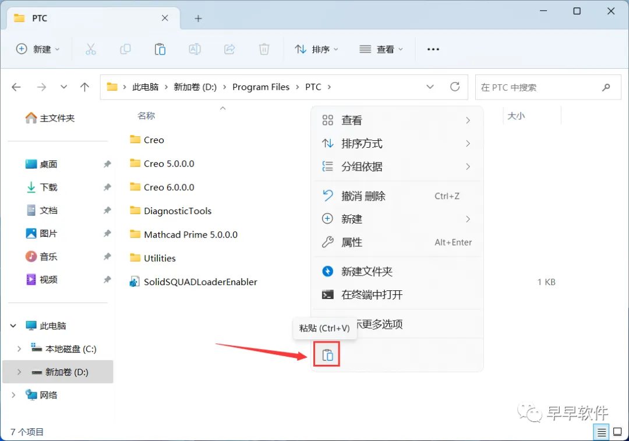Click the Copy icon in toolbar
629x441 pixels.
125,49
